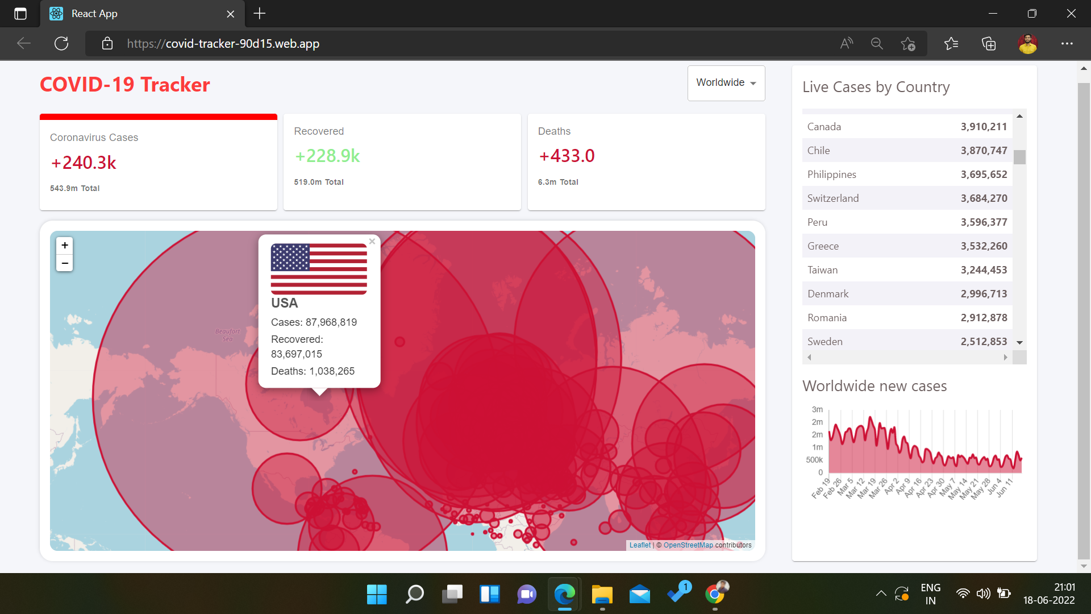Close the USA map popup
Screen dimensions: 1091x614
pos(372,242)
